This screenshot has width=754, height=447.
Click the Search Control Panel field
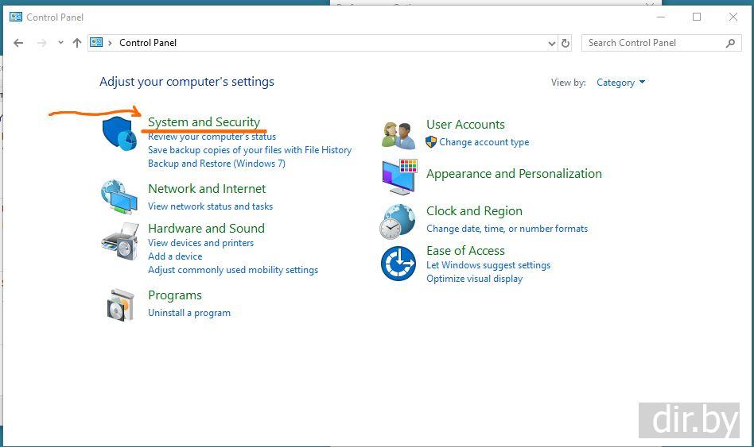[x=654, y=43]
